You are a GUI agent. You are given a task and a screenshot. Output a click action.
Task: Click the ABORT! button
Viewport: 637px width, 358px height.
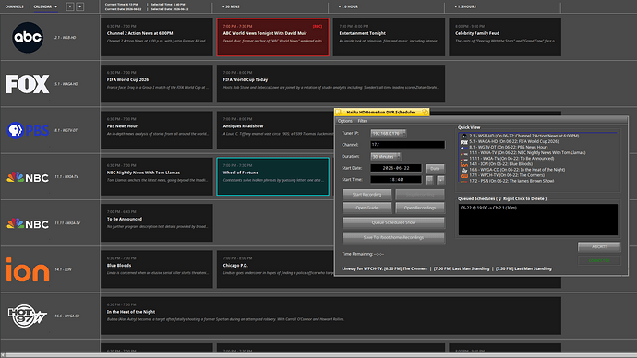pyautogui.click(x=599, y=246)
